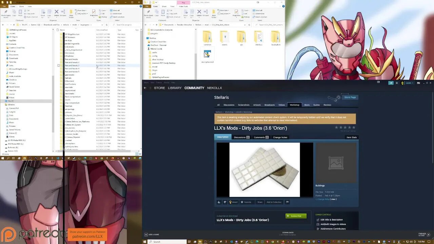The width and height of the screenshot is (434, 244).
Task: Rate the item using the star rating
Action: point(345,127)
